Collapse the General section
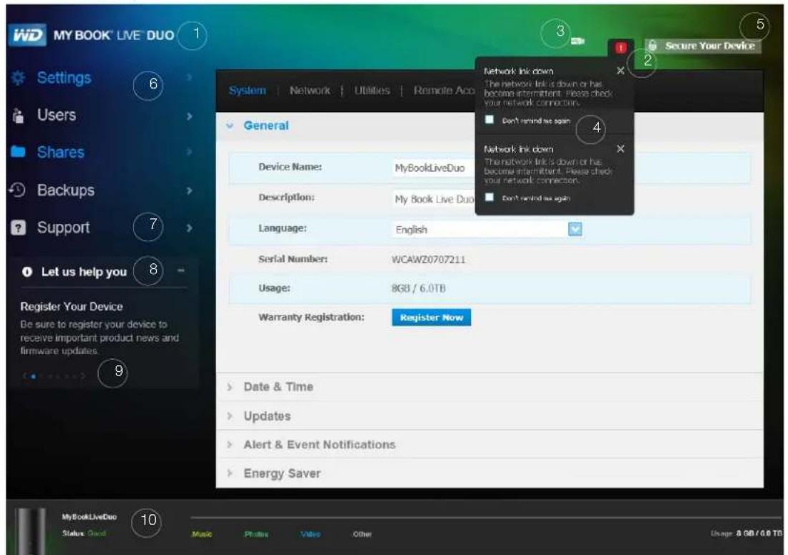The width and height of the screenshot is (788, 555). coord(230,126)
